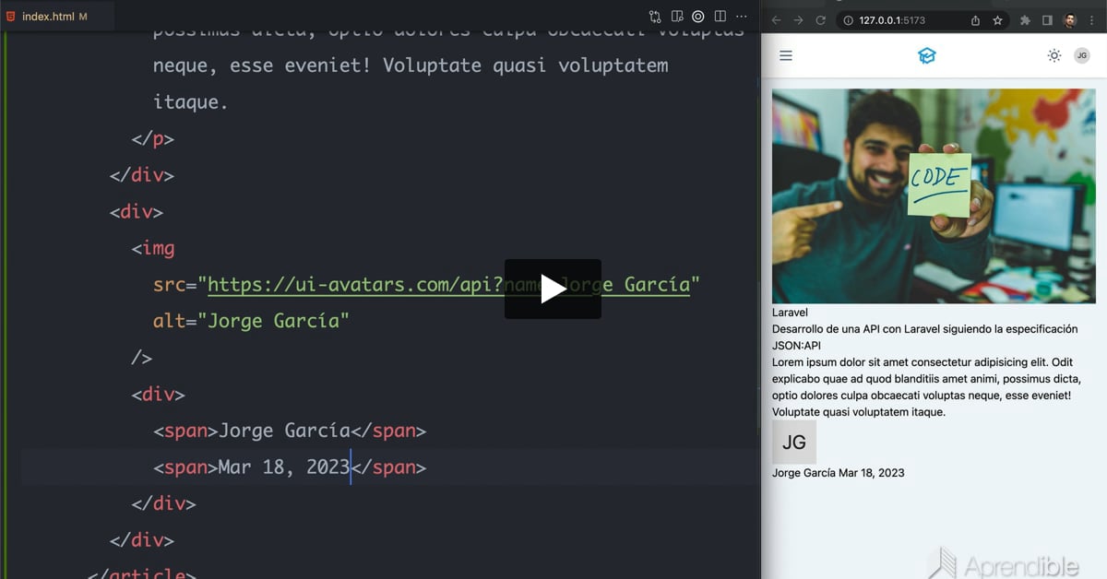Click the site info icon in address bar

848,20
